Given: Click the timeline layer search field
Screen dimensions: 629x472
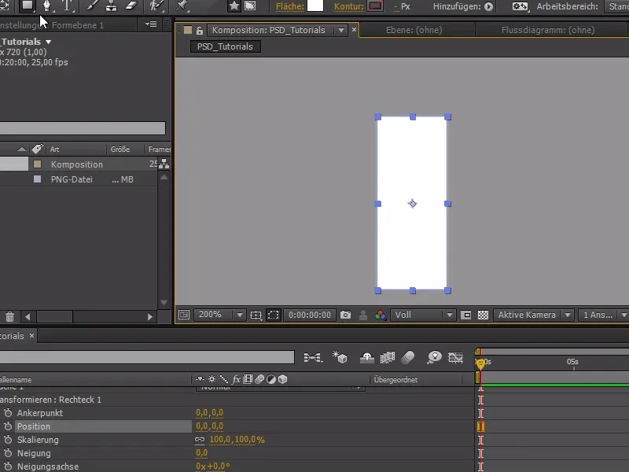Looking at the screenshot, I should (147, 357).
